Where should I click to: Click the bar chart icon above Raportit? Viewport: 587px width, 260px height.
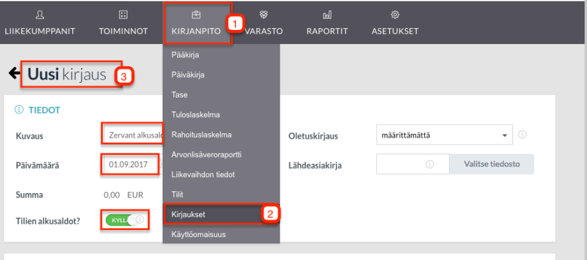point(327,15)
